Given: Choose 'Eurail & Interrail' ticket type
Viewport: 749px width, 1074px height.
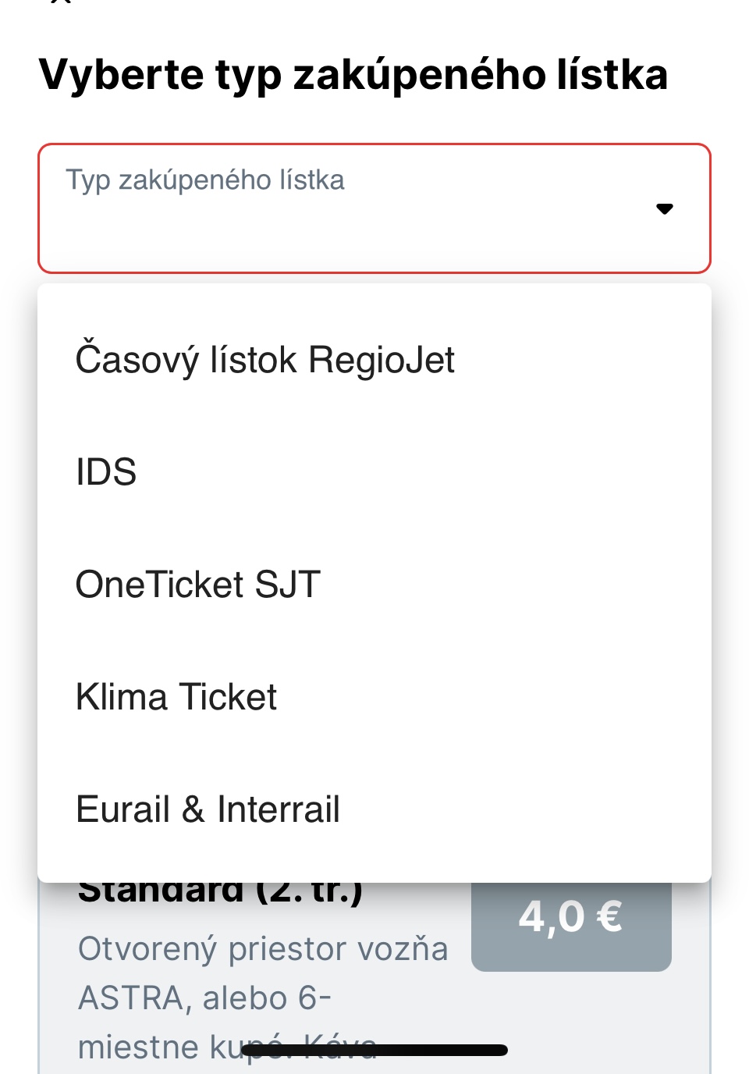Looking at the screenshot, I should click(x=208, y=809).
